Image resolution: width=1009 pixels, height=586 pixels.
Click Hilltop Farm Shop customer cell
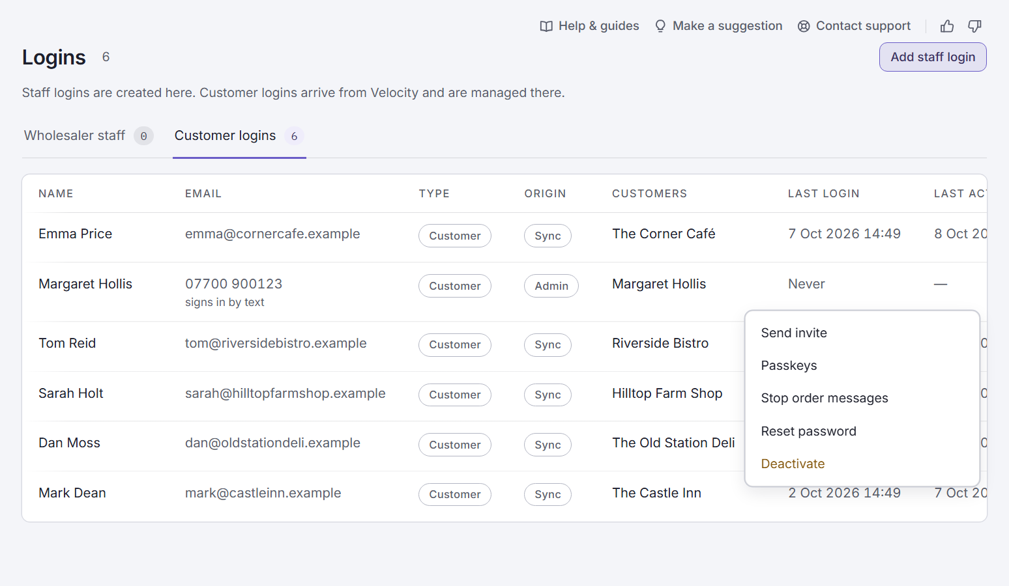(667, 393)
